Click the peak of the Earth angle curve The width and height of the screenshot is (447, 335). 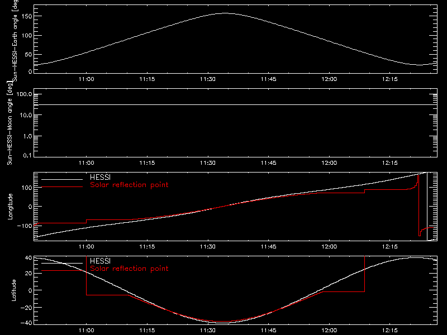click(225, 13)
